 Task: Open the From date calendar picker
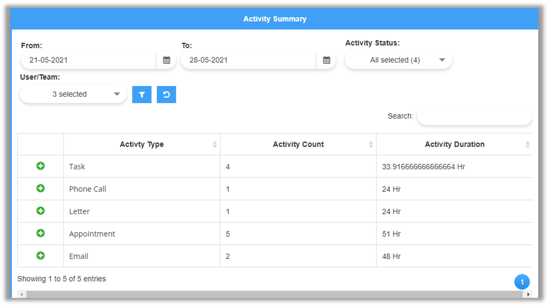(166, 60)
